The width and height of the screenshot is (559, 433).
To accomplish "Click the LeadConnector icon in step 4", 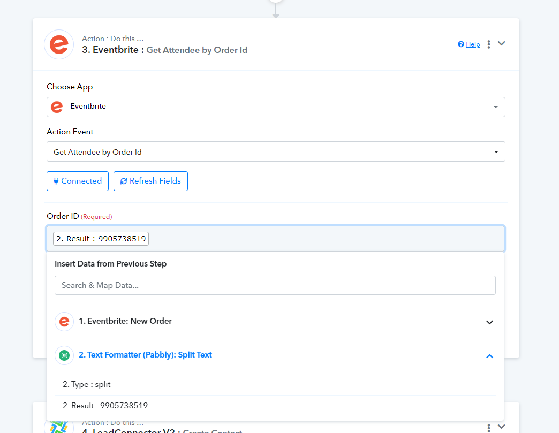I will tap(59, 427).
